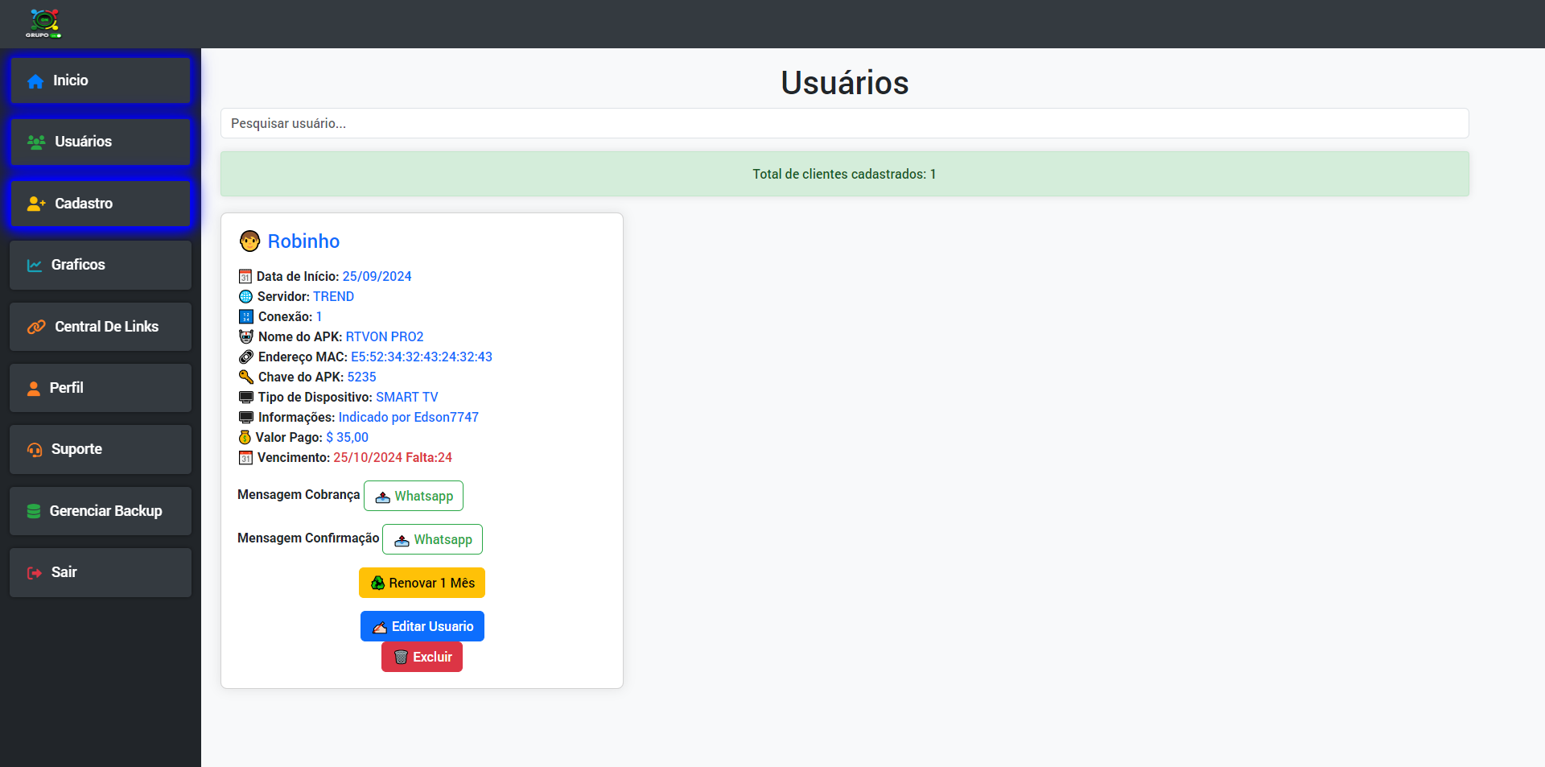
Task: Click the green database backup icon
Action: [34, 512]
